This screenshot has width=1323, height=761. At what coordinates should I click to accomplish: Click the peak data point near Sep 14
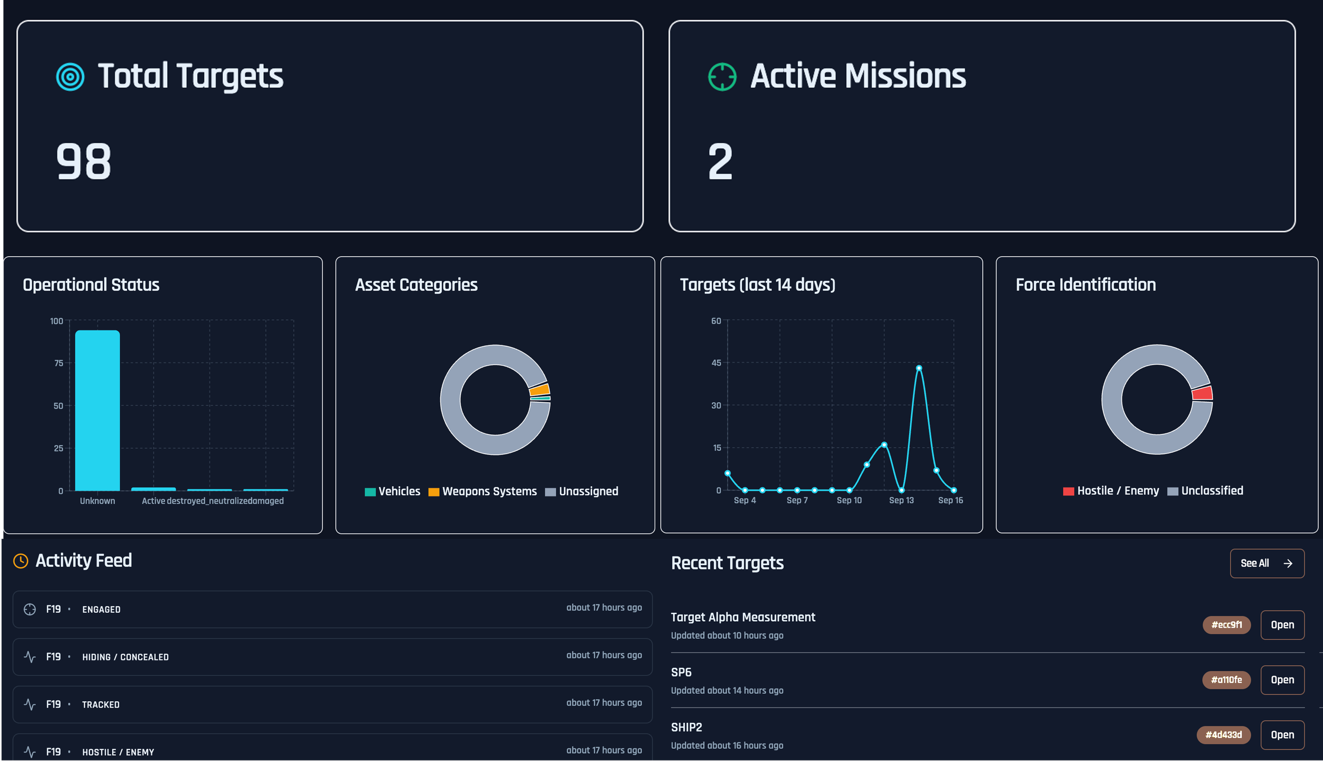pyautogui.click(x=919, y=368)
